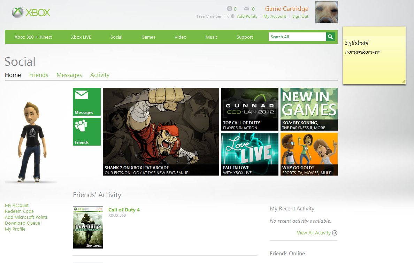Click the dog gamer picture
This screenshot has width=414, height=263.
(x=326, y=12)
